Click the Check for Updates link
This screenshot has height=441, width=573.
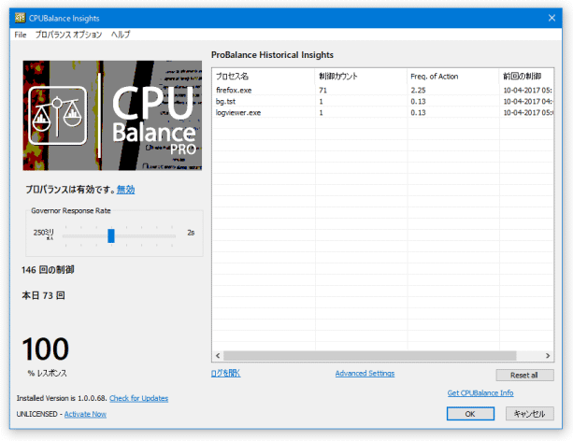[139, 398]
